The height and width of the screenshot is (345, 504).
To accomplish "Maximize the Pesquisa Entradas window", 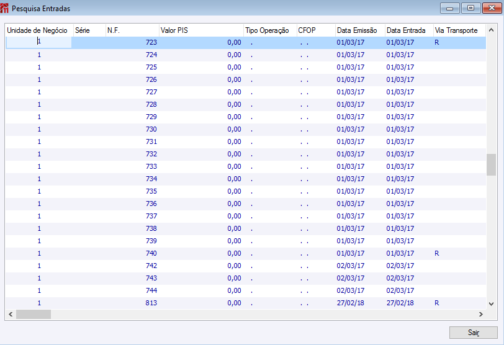I will pyautogui.click(x=470, y=8).
